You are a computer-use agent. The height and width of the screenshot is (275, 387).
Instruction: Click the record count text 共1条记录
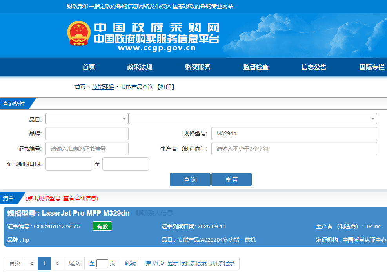[222, 263]
